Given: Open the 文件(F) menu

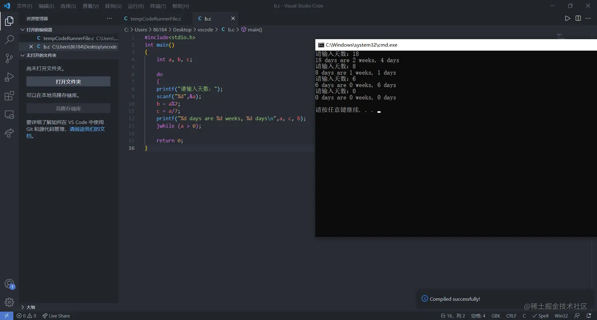Looking at the screenshot, I should pos(24,6).
